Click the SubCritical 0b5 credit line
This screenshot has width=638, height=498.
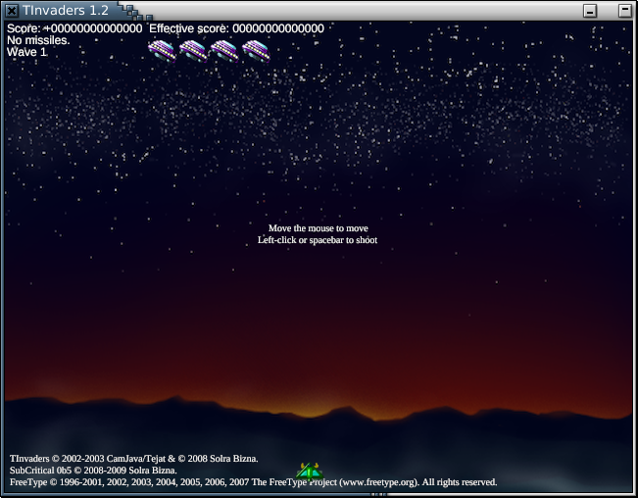93,471
